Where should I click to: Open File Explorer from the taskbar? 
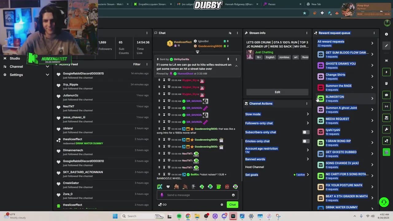(197, 216)
